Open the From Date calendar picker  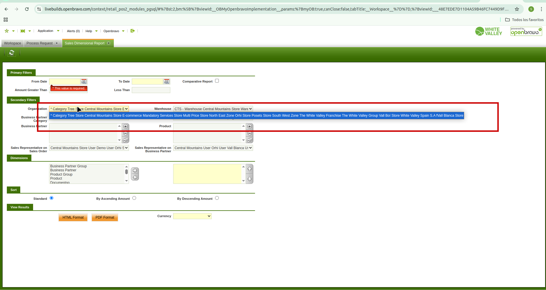[84, 82]
